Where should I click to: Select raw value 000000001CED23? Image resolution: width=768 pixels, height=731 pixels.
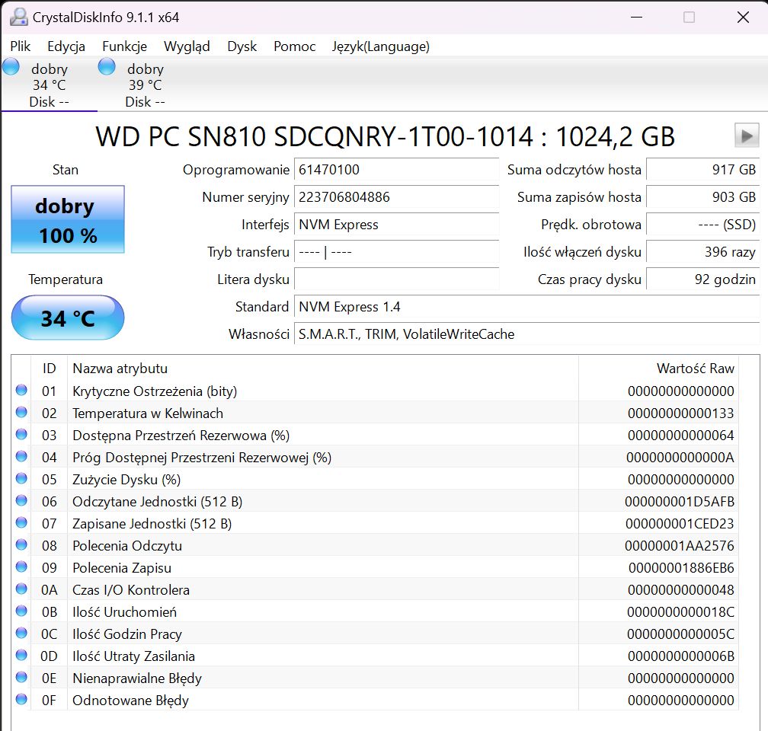coord(680,523)
